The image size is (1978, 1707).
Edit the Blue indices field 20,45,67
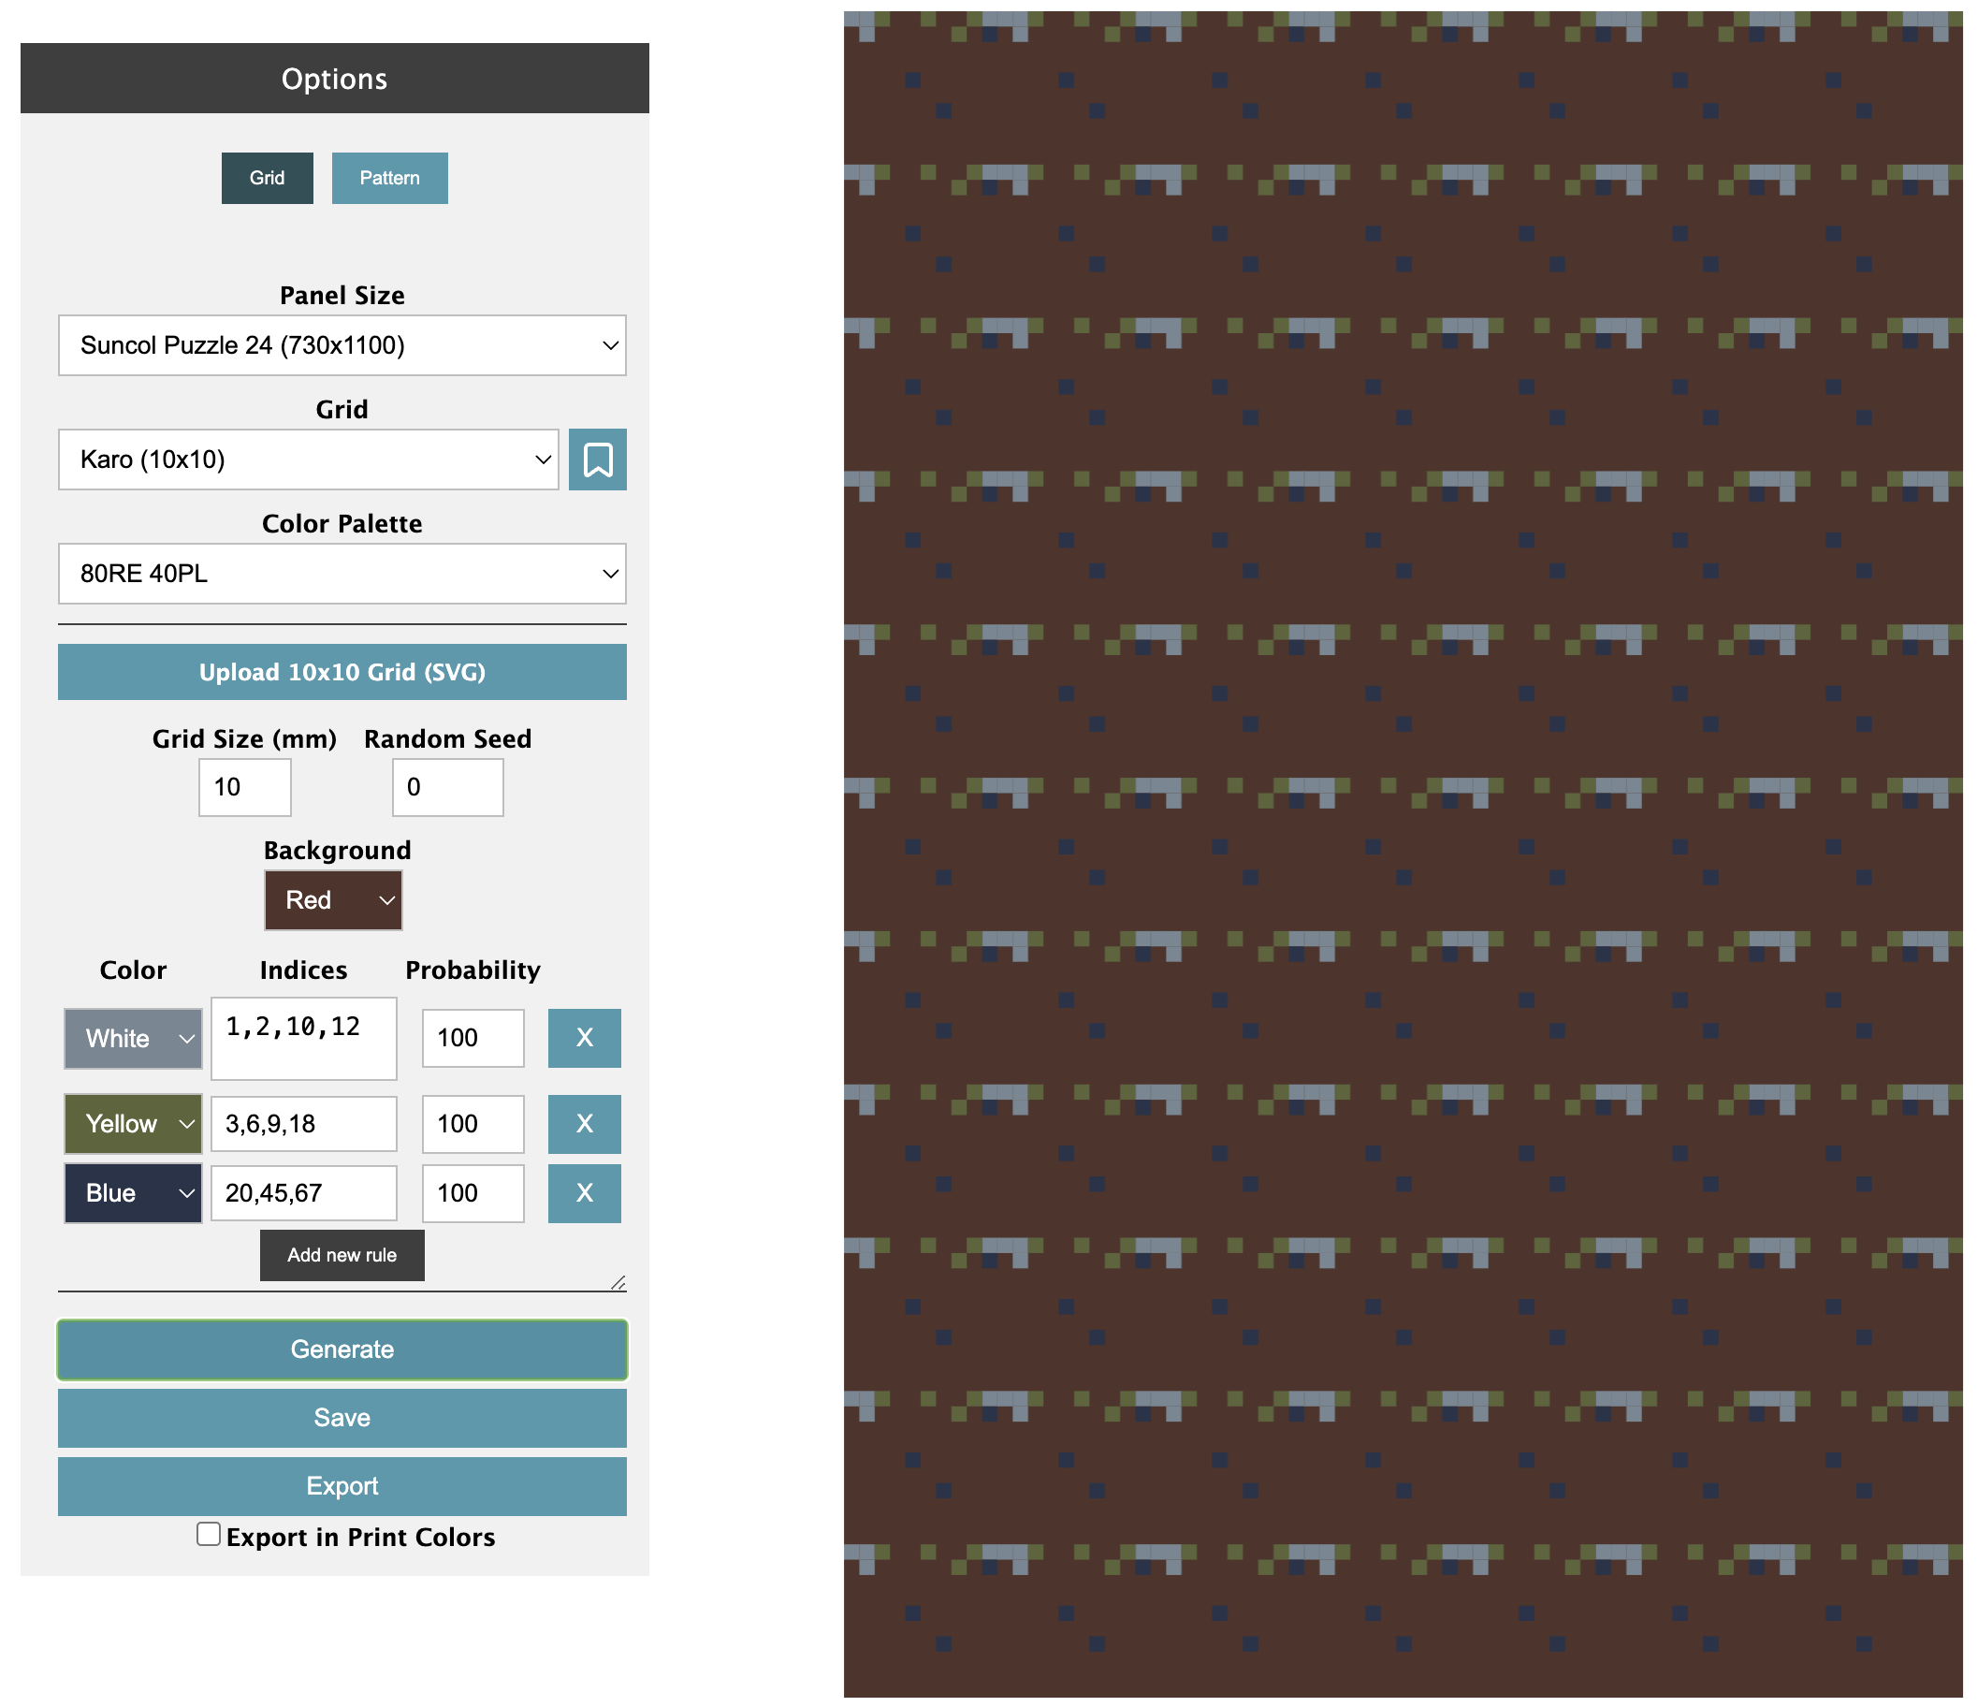click(303, 1192)
